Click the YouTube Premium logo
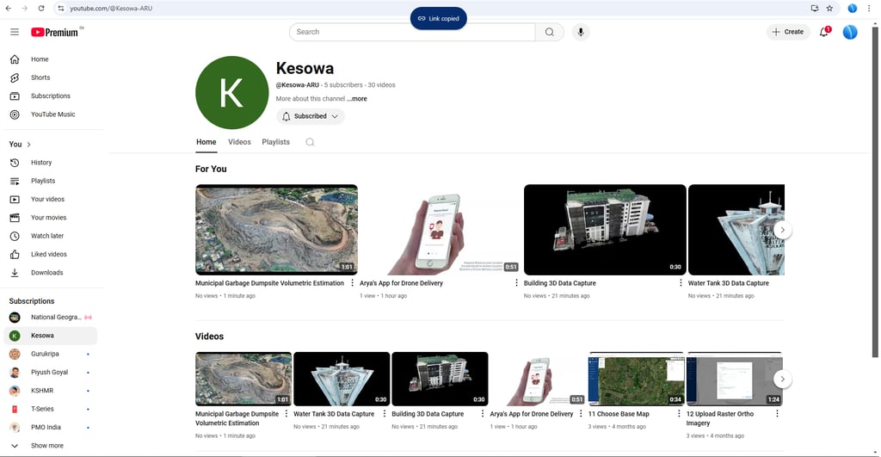Image resolution: width=881 pixels, height=457 pixels. tap(56, 32)
